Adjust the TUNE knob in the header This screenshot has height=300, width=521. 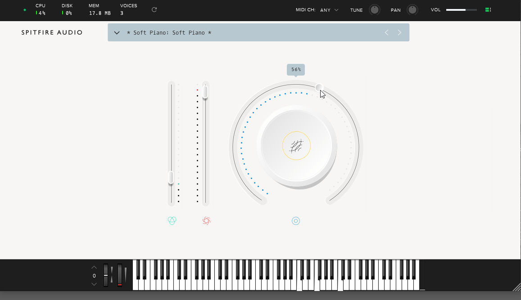click(374, 9)
